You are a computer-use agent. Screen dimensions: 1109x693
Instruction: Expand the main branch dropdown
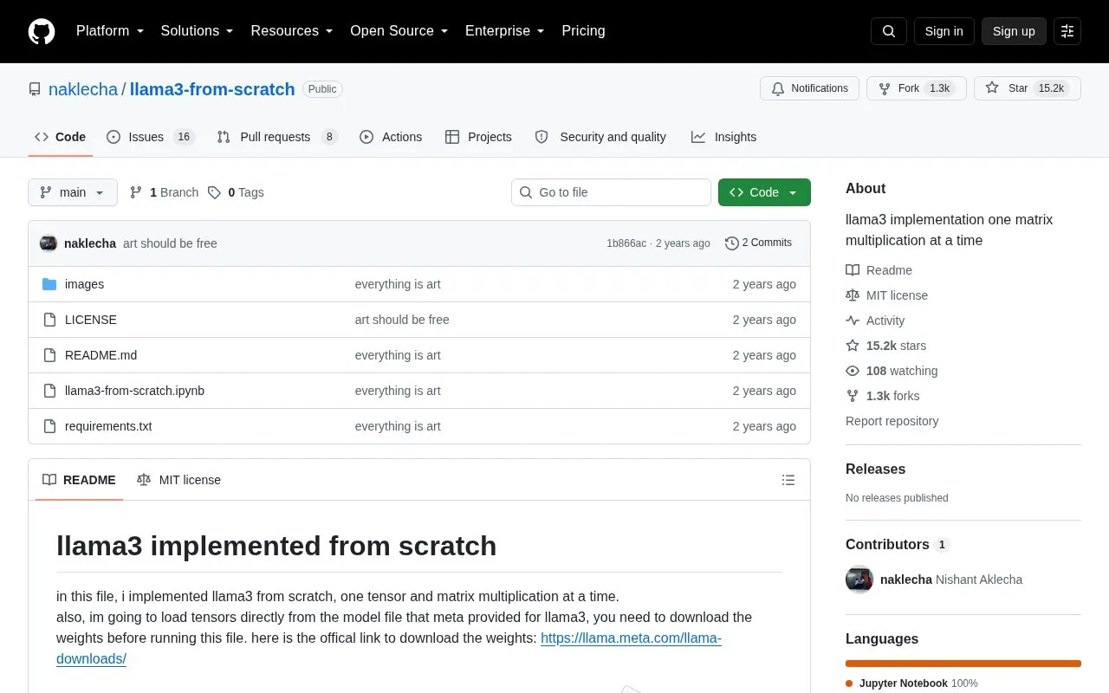(x=73, y=192)
